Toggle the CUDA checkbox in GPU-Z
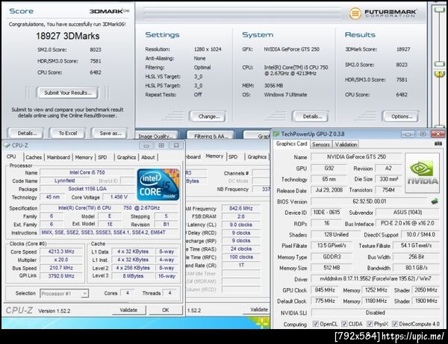Viewport: 448px width, 344px height. pyautogui.click(x=344, y=324)
